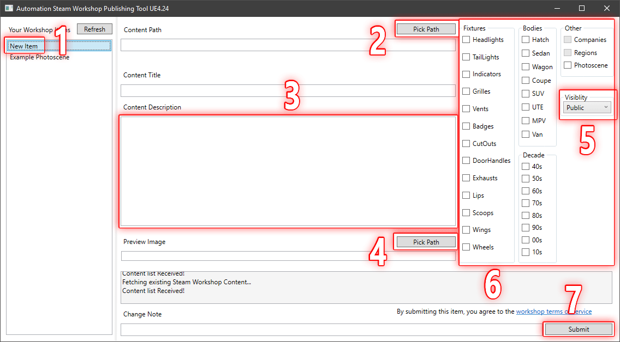Tick the Hatch body checkbox
This screenshot has height=342, width=620.
click(x=526, y=39)
